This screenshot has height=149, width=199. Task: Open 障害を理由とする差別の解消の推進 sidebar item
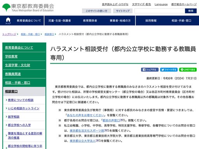point(25,135)
